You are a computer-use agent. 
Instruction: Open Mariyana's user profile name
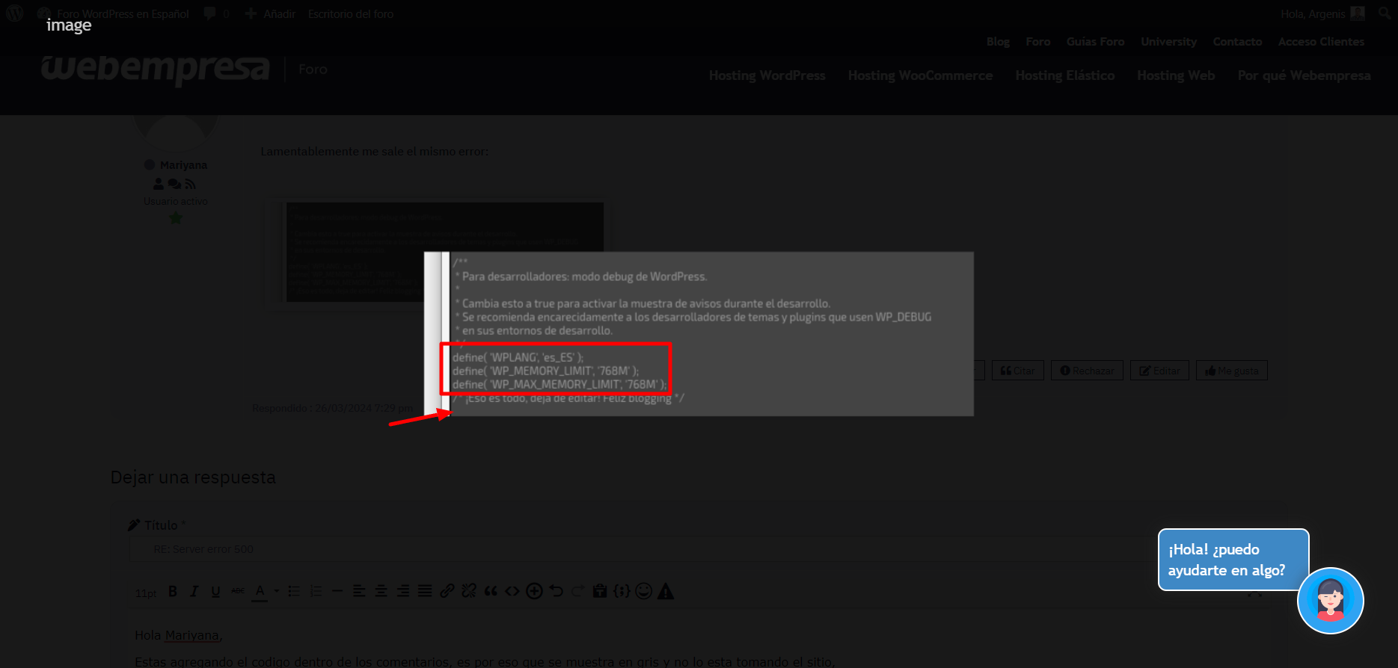[x=183, y=165]
